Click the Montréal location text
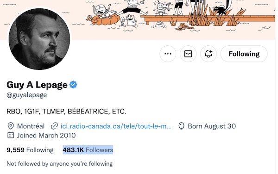278x174 pixels. tap(31, 126)
